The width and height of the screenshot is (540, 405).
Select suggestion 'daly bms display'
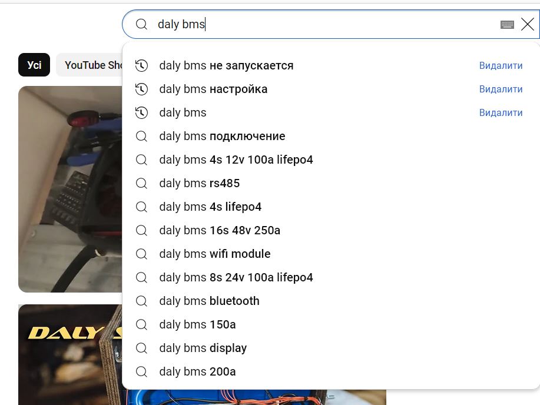point(203,348)
